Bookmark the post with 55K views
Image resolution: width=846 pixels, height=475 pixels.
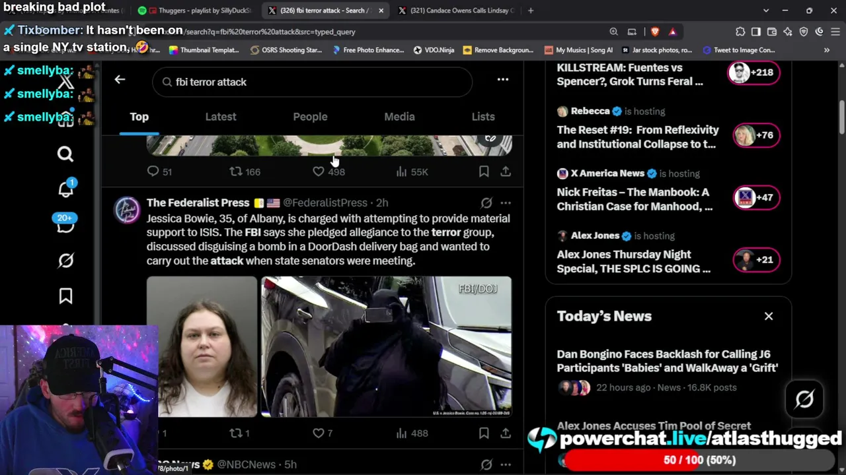[x=484, y=172]
